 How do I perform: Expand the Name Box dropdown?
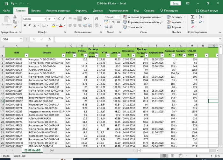(21, 39)
